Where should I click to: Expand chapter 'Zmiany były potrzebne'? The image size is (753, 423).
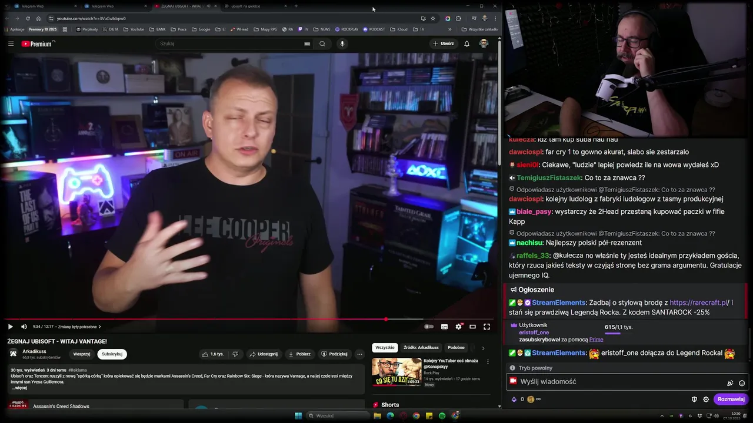point(79,327)
